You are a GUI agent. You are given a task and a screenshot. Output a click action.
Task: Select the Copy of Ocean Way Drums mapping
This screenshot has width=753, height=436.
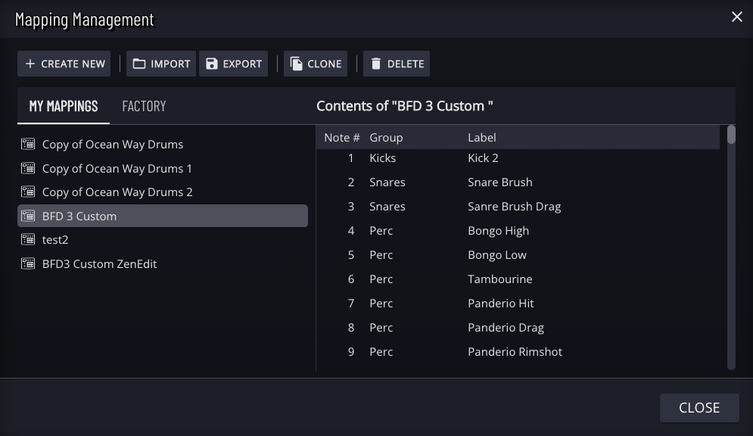[113, 145]
